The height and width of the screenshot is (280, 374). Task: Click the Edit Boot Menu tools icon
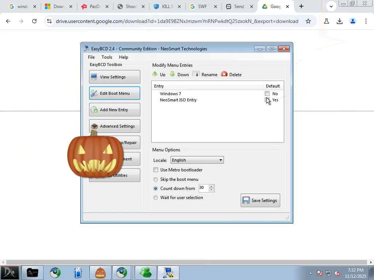[x=94, y=93]
